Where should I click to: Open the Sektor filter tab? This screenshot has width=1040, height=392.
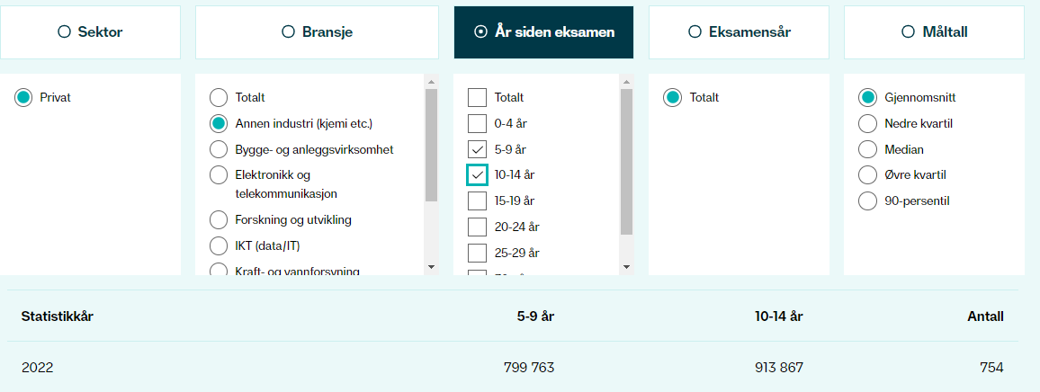pos(90,31)
